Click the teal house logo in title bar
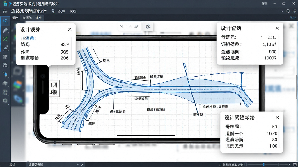Viewport: 298px width, 167px height. click(5, 3)
